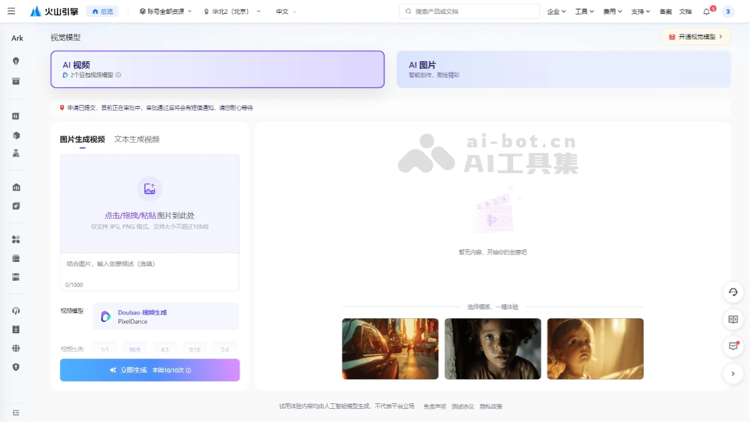This screenshot has height=422, width=750.
Task: Click the feedback document icon on right edge
Action: 732,319
